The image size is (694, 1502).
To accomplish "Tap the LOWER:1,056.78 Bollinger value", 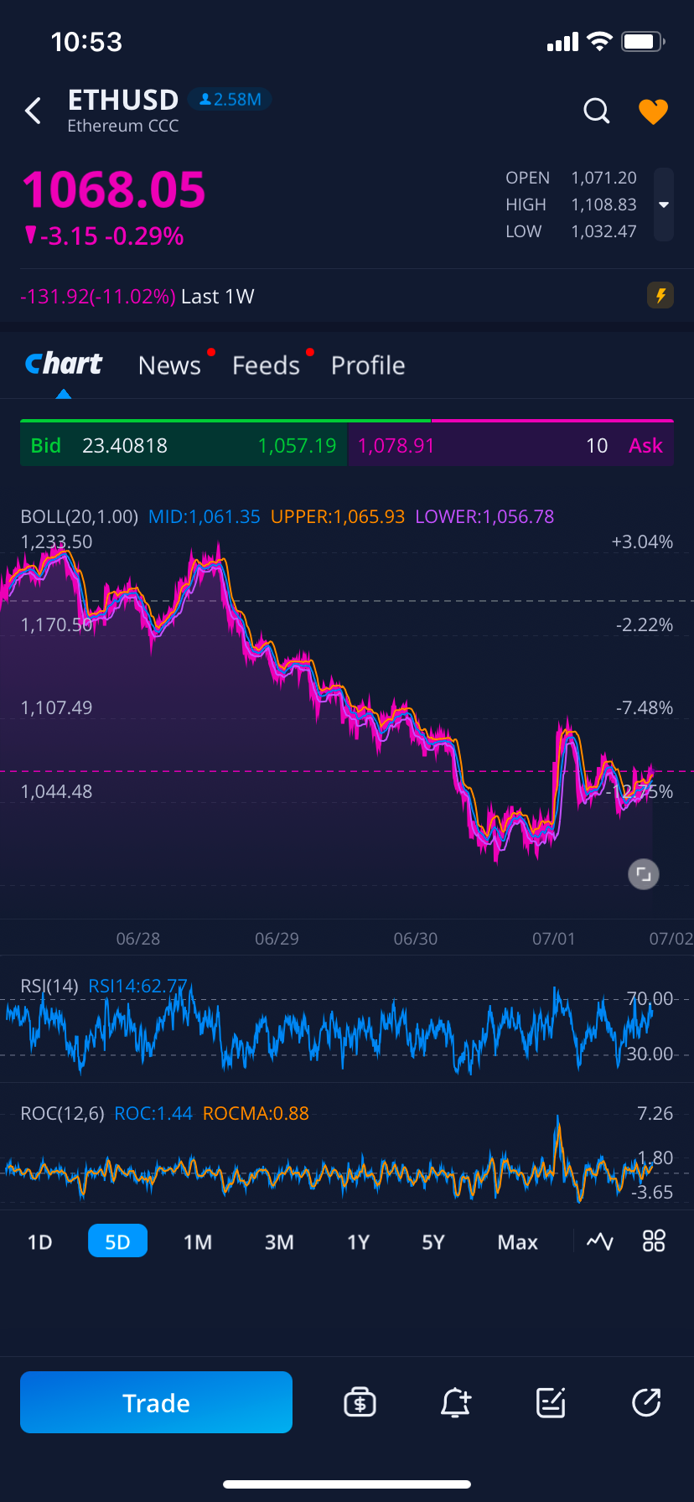I will coord(484,516).
